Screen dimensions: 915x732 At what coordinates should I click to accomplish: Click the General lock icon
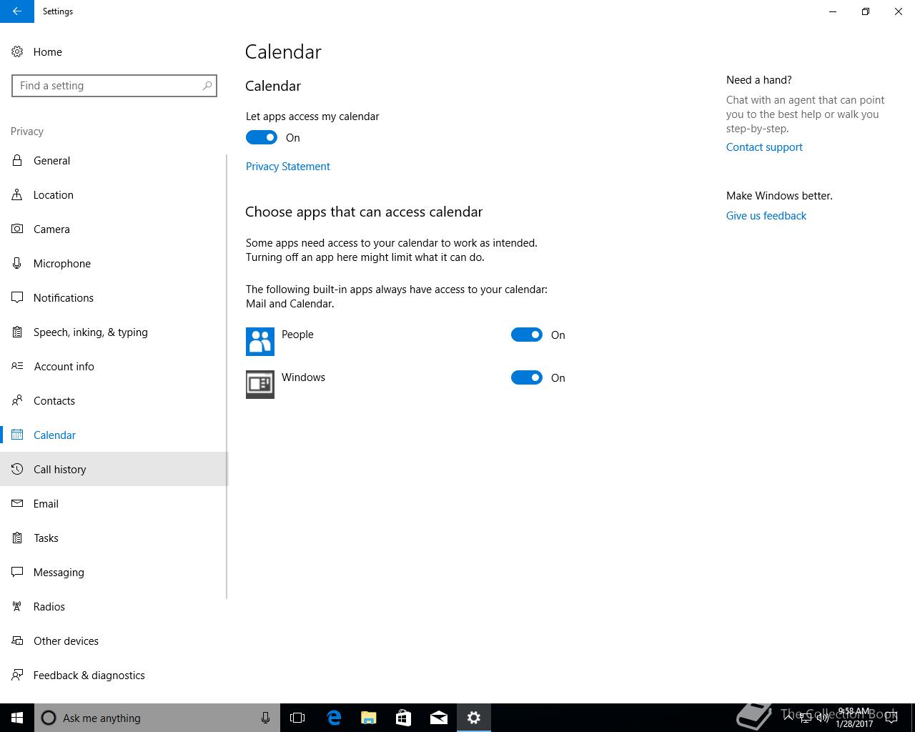17,160
